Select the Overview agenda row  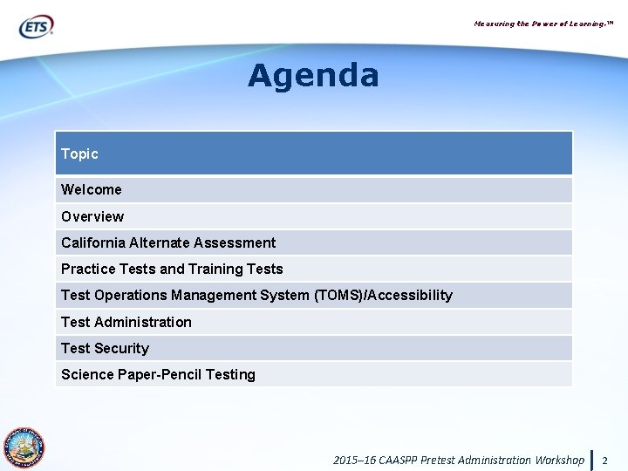click(x=314, y=216)
